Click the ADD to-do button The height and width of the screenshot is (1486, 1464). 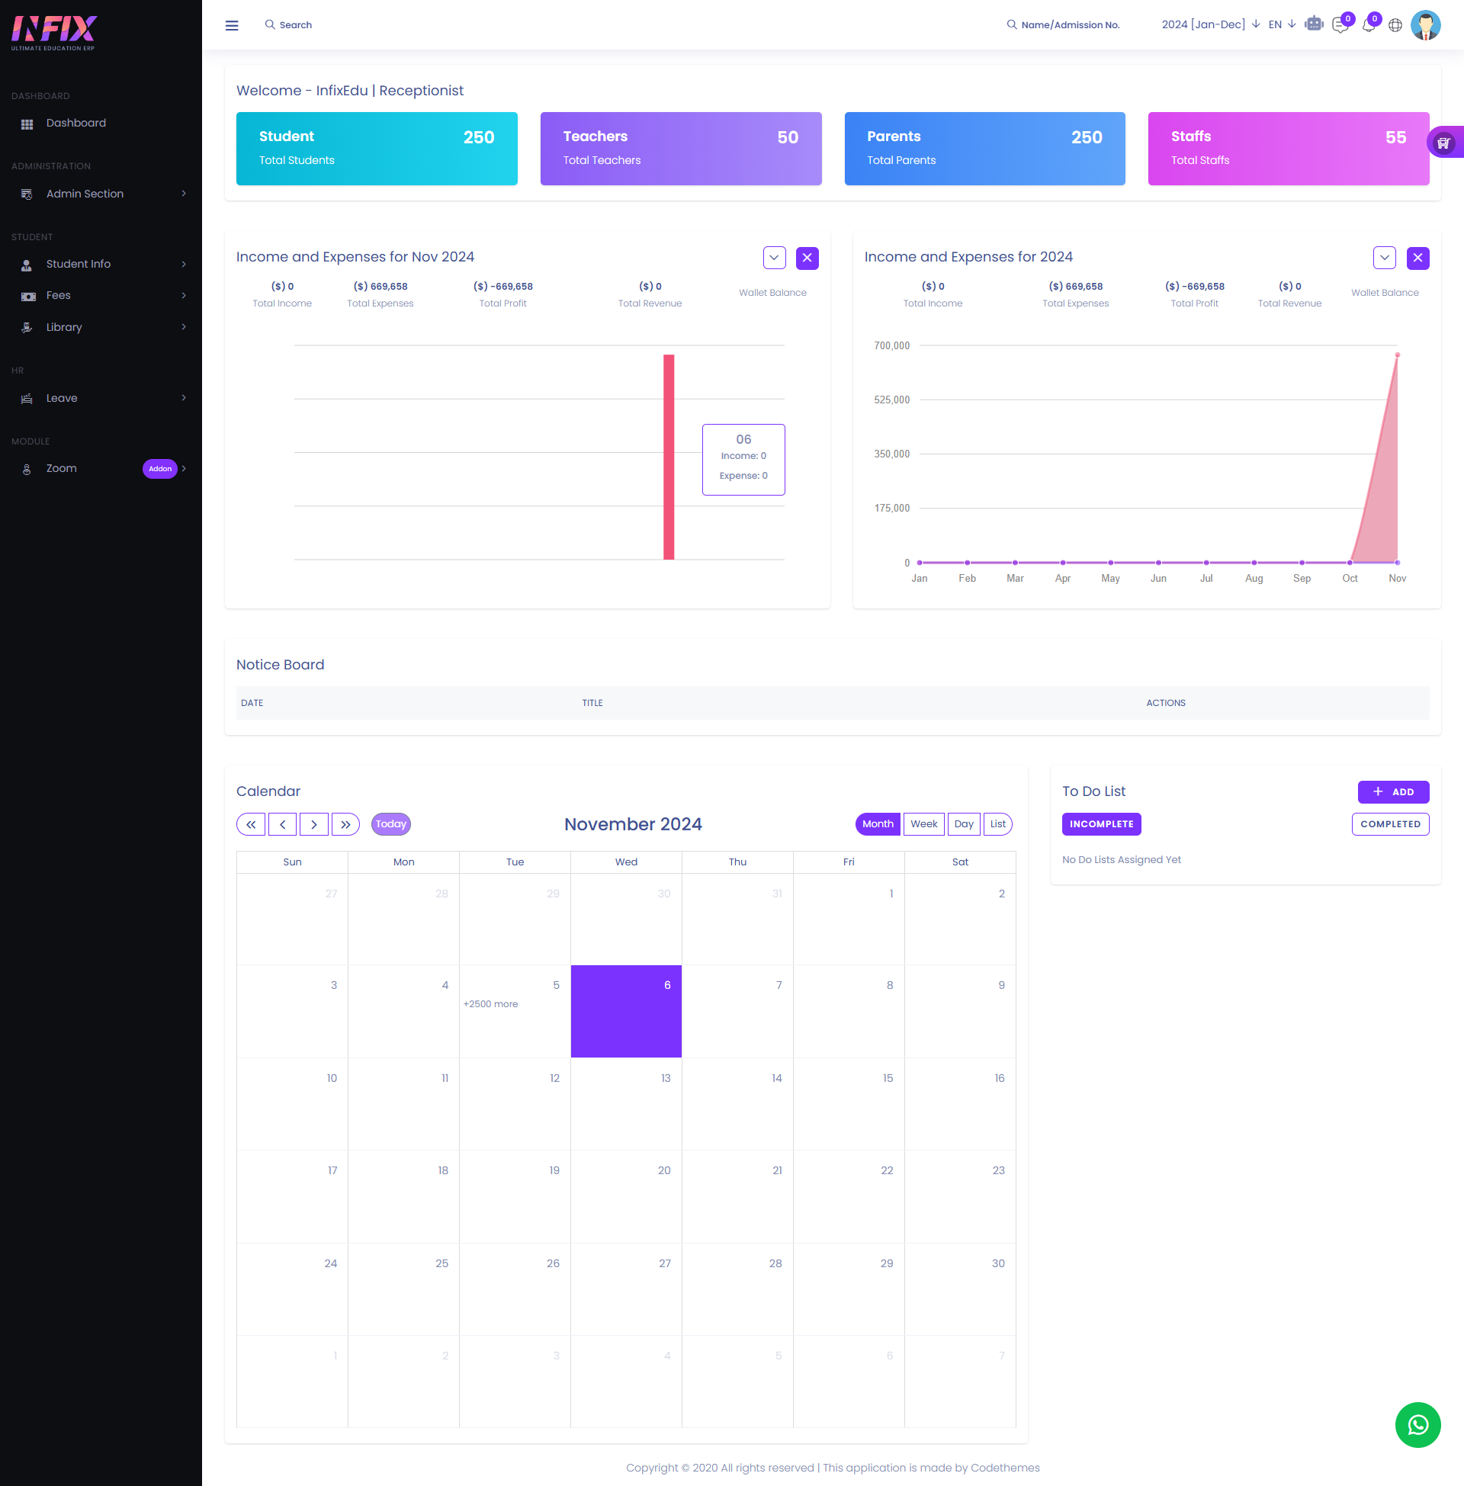1392,792
